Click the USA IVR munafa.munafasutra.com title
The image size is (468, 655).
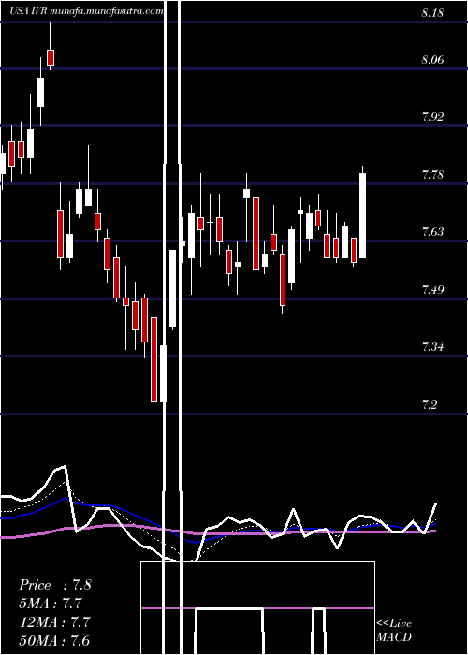pyautogui.click(x=86, y=11)
